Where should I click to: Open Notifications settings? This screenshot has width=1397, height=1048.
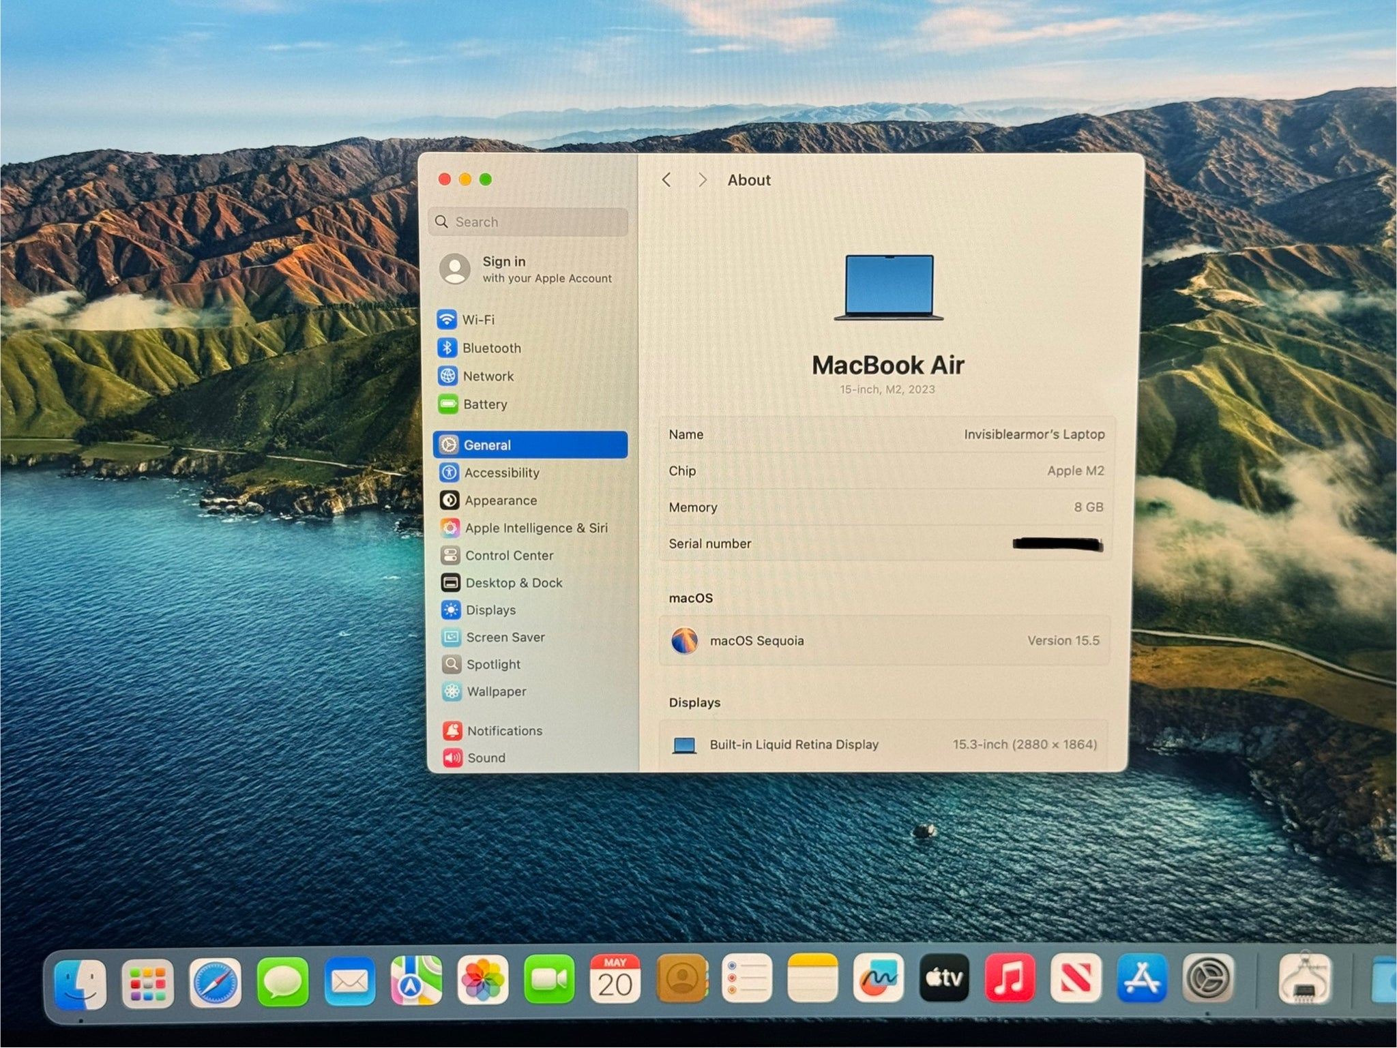(x=504, y=731)
